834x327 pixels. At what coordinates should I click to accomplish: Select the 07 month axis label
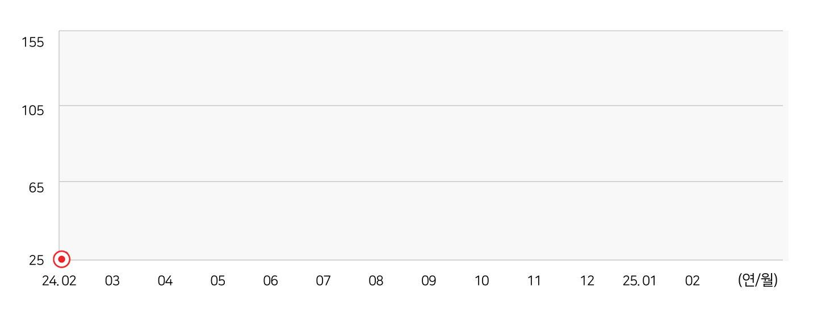(324, 280)
